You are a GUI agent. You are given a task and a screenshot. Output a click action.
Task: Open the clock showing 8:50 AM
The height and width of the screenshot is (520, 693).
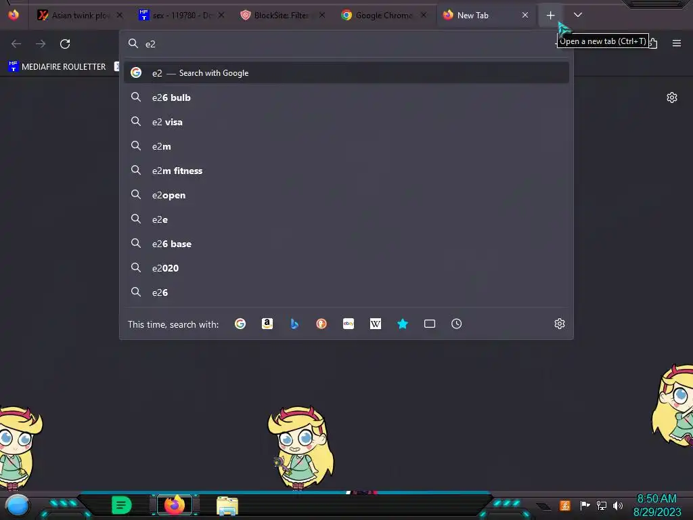(656, 505)
